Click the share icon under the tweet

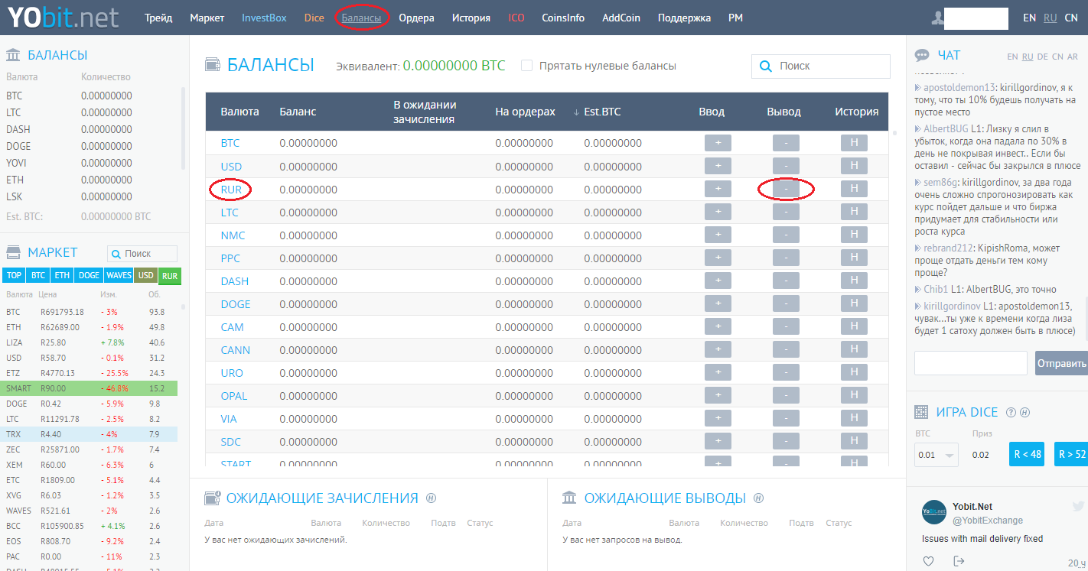(x=959, y=561)
